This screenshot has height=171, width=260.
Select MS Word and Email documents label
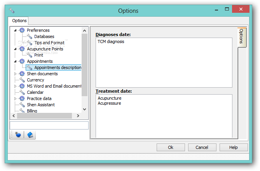pos(54,86)
